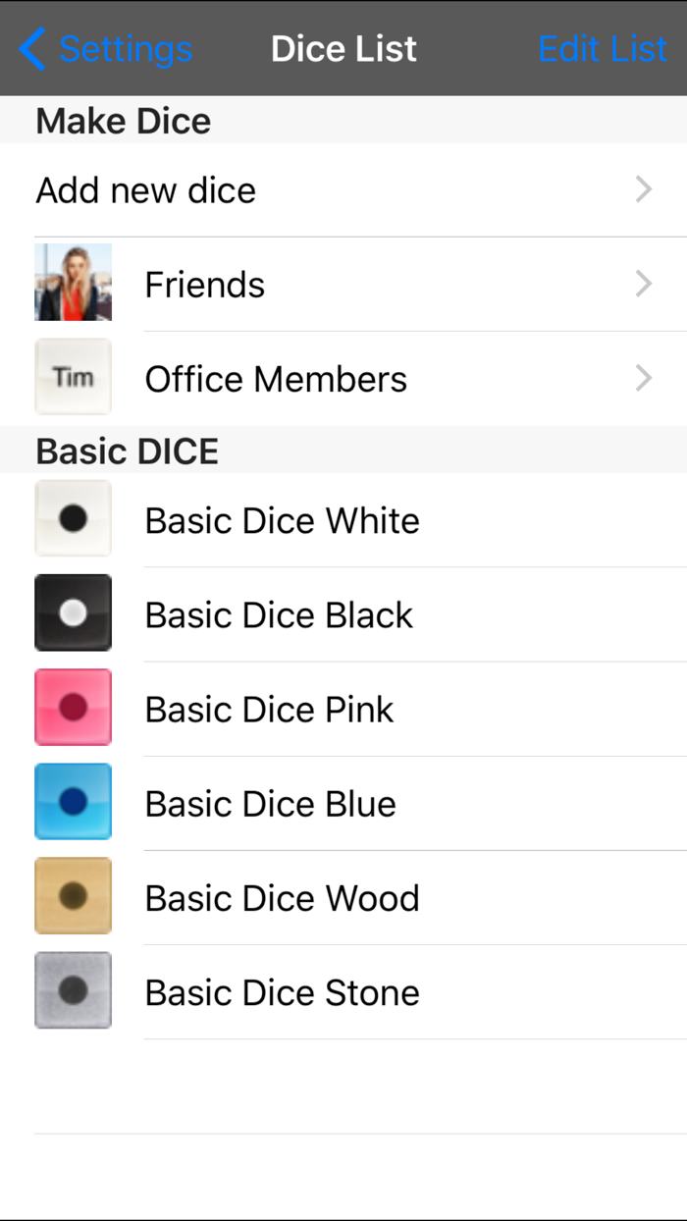The width and height of the screenshot is (687, 1221).
Task: Tap the Tim dice icon beside Office Members
Action: tap(73, 377)
